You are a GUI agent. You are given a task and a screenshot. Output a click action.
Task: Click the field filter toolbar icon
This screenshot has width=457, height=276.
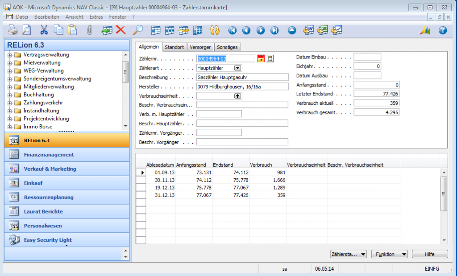tap(156, 30)
